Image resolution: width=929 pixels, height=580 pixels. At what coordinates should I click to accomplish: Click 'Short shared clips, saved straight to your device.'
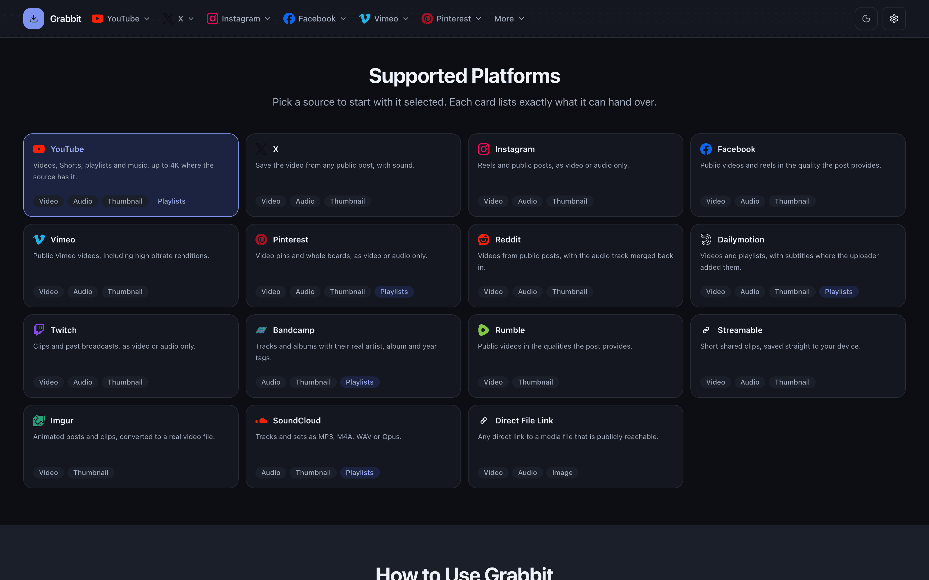click(x=780, y=346)
